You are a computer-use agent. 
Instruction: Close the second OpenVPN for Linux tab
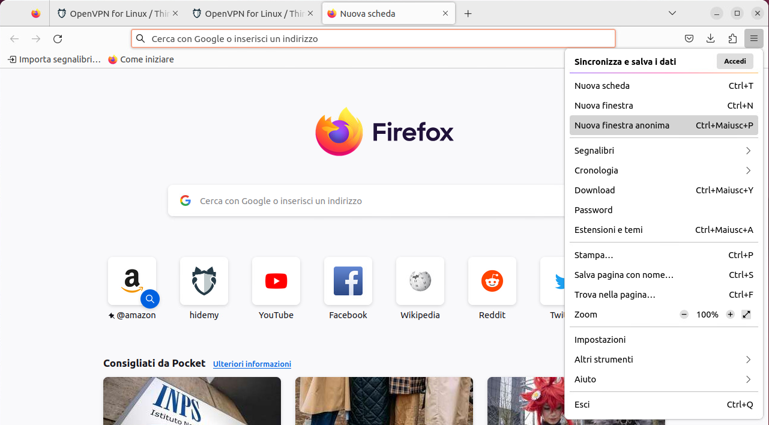(310, 13)
